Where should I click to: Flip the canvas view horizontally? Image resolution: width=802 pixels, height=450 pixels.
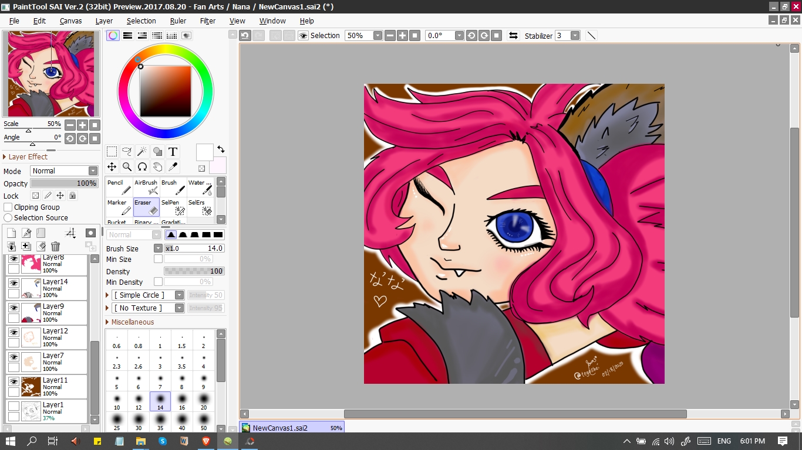pyautogui.click(x=513, y=35)
